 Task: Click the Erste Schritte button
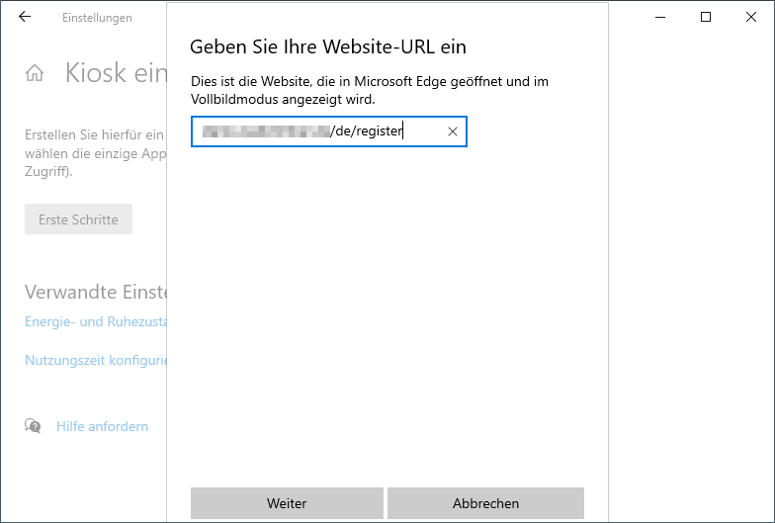78,219
